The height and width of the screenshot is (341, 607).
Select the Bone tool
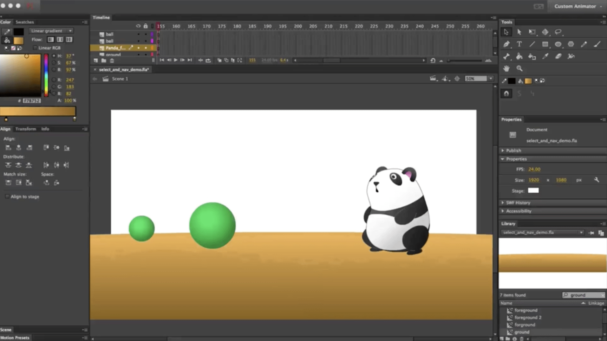point(506,57)
